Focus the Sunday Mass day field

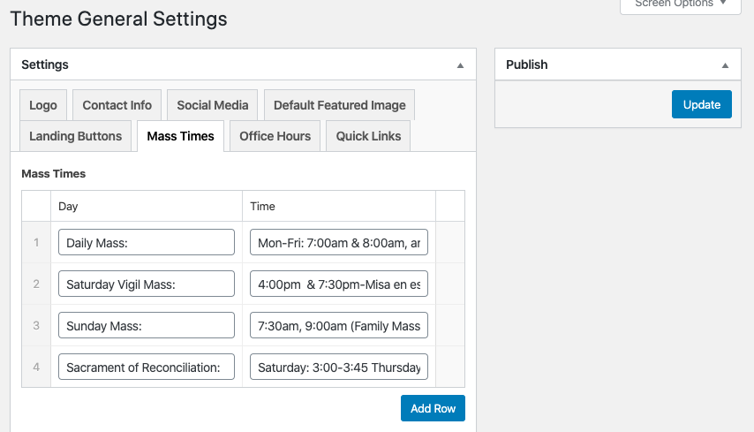click(x=147, y=326)
